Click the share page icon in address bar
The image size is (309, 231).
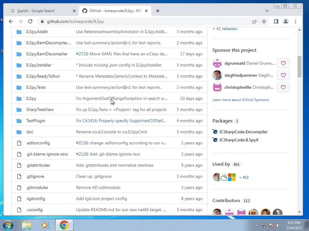tap(254, 21)
